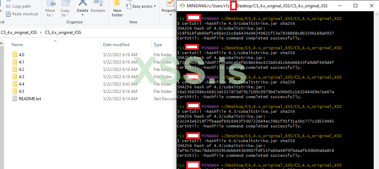Click the Easy access page icon
The image size is (379, 169).
click(129, 6)
